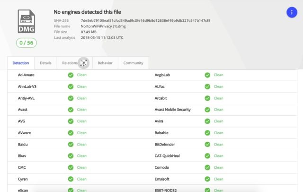Click the Arcabit engine name
Screen dimensions: 303x192
click(x=160, y=98)
